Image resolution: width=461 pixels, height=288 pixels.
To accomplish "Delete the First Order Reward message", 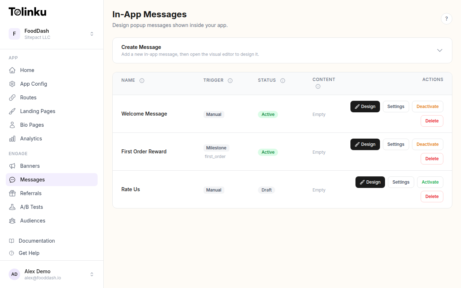I will [432, 158].
